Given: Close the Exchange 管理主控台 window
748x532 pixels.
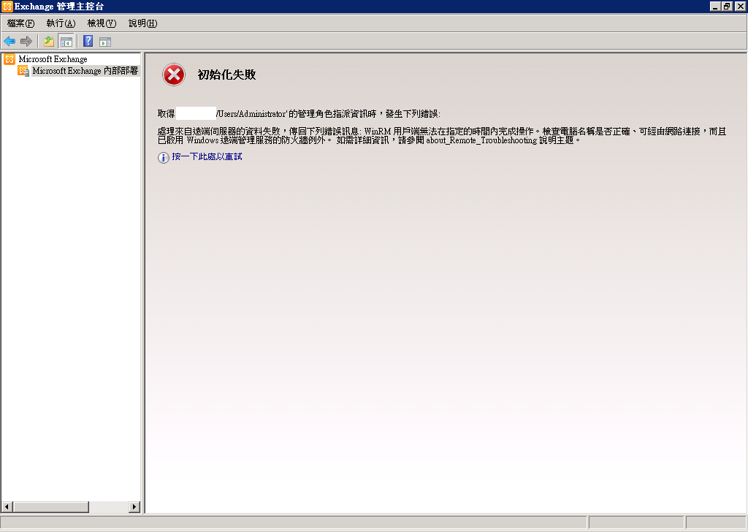Looking at the screenshot, I should click(740, 6).
